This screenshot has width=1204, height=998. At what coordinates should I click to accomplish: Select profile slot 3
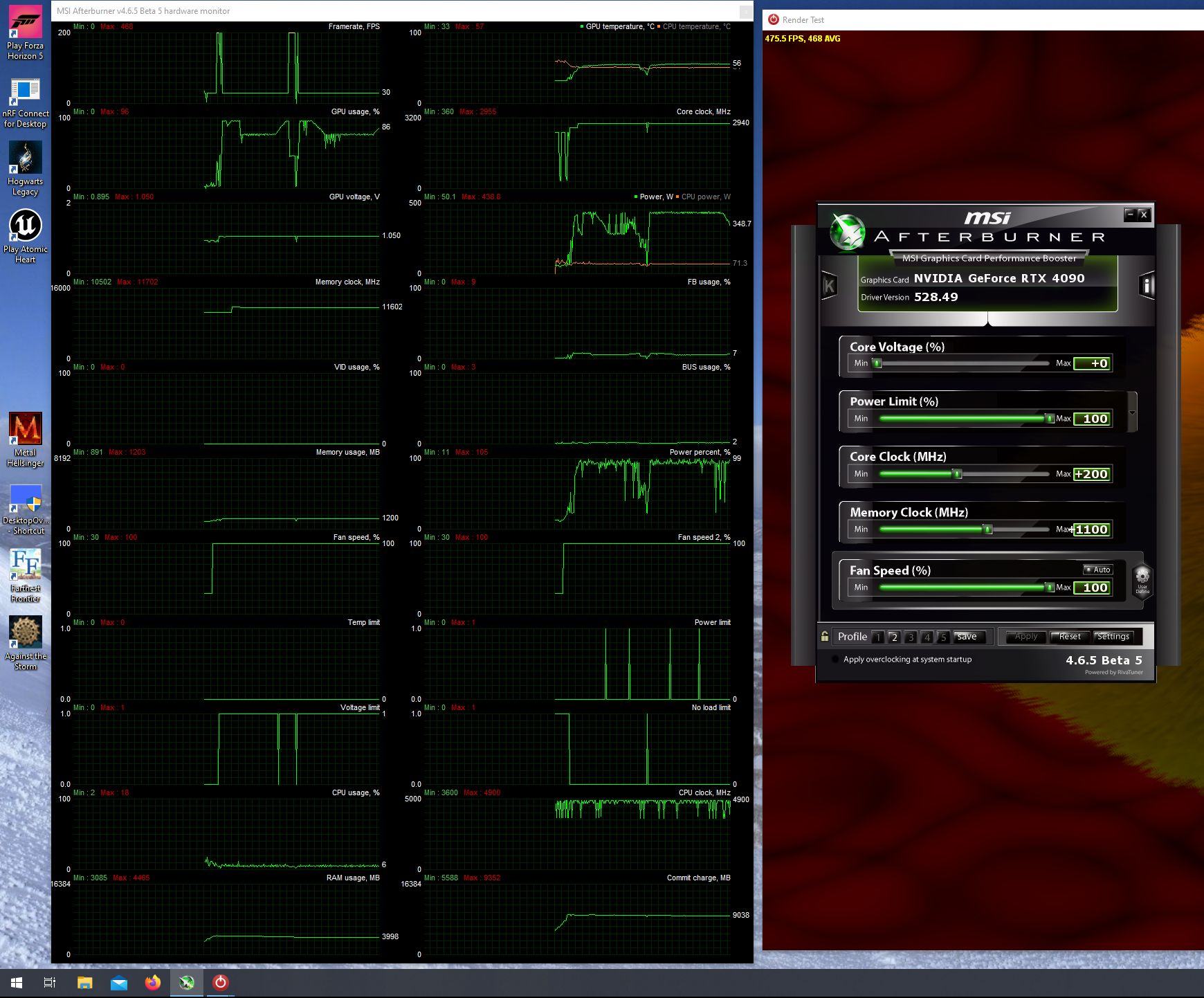pyautogui.click(x=911, y=637)
